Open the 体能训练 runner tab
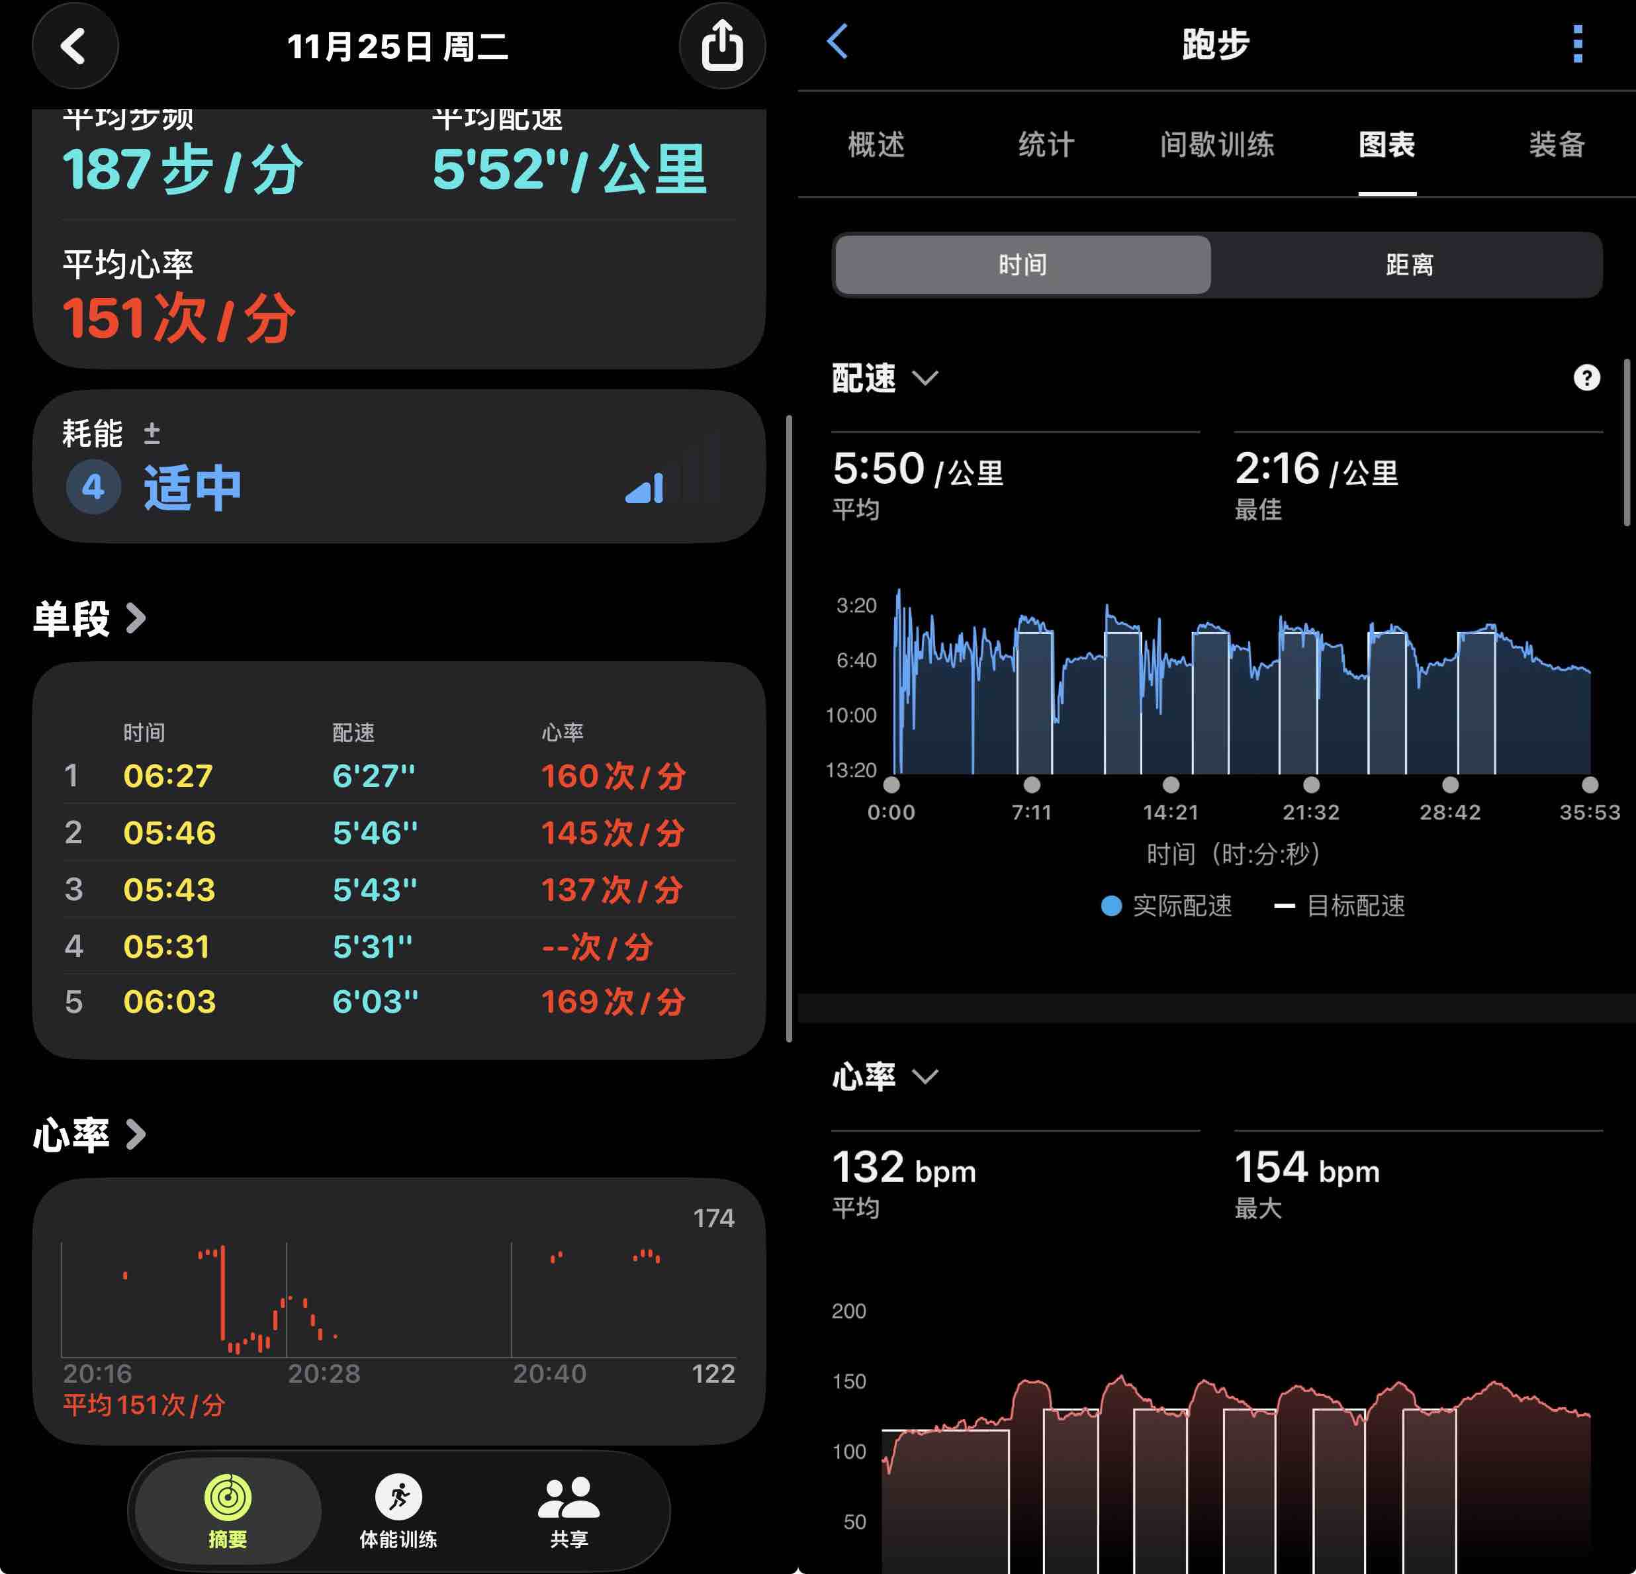1636x1574 pixels. point(399,1511)
